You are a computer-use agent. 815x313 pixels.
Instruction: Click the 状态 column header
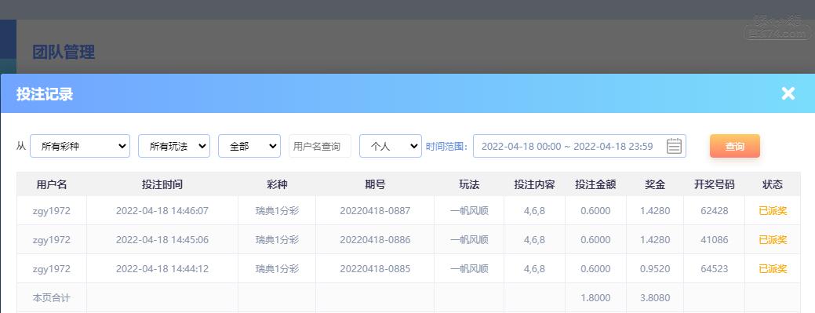(x=773, y=184)
